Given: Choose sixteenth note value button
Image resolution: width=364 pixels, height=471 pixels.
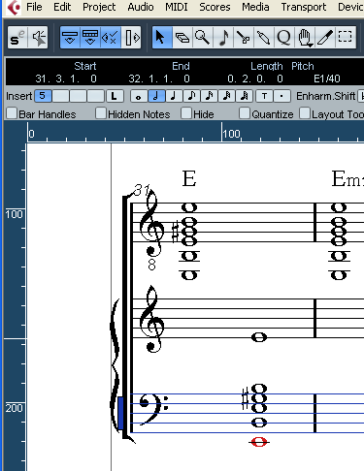Looking at the screenshot, I should (x=209, y=96).
